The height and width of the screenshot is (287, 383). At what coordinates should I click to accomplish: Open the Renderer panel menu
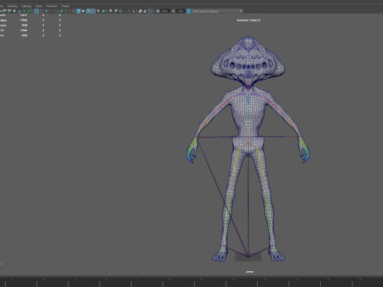point(52,6)
